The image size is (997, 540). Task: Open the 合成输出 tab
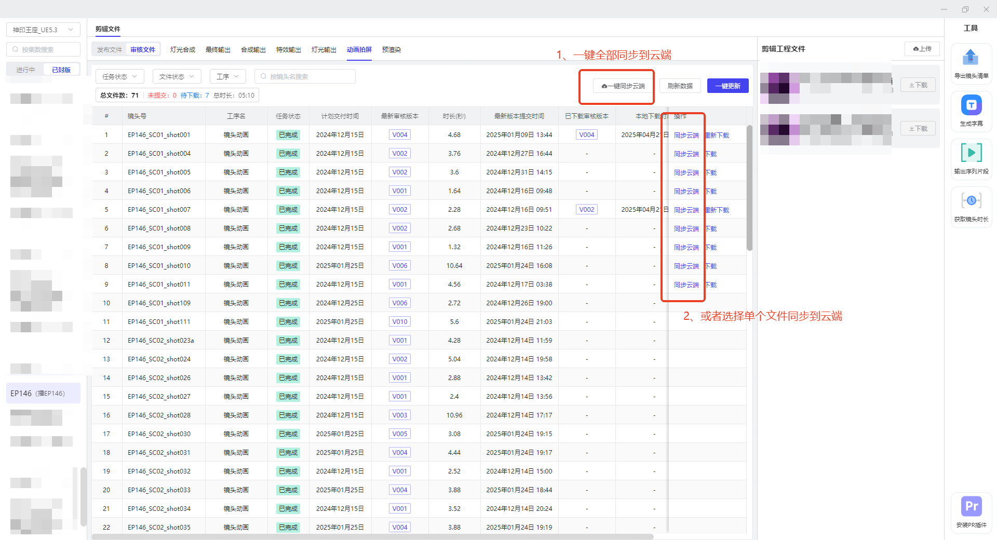[x=253, y=50]
